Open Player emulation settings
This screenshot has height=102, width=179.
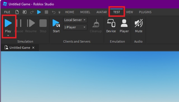coord(124,26)
